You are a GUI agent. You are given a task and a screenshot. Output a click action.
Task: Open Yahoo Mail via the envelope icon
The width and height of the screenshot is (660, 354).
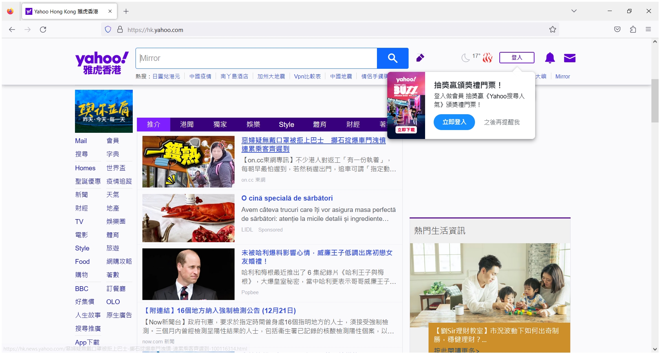pos(570,58)
